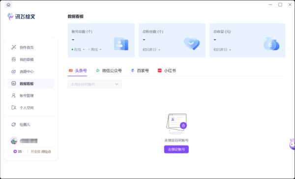Viewport: 295px width, 179px height.
Task: Click the 总收益 summary card
Action: 247,40
